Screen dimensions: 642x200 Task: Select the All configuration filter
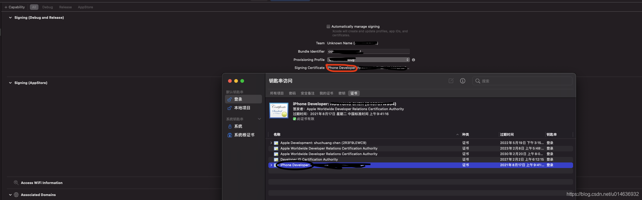pyautogui.click(x=34, y=7)
